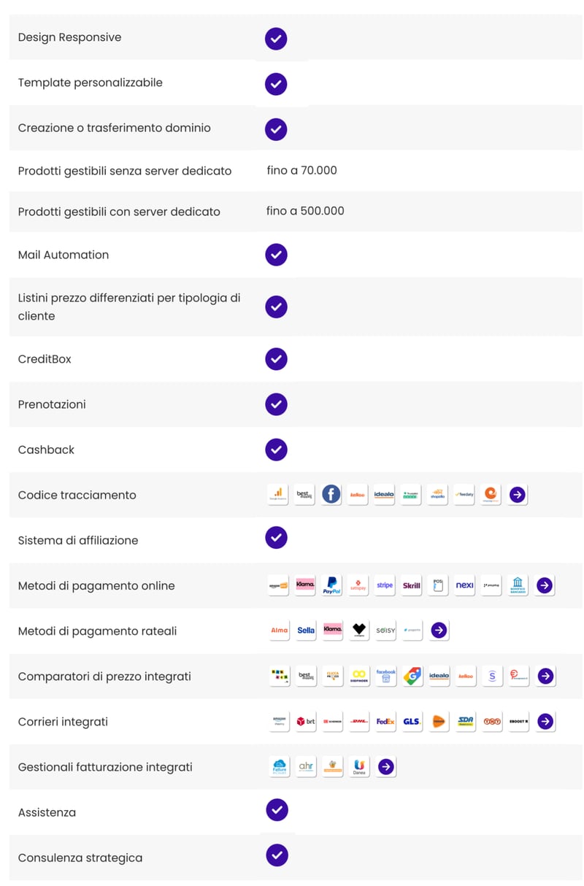Choose the Skrill payment logo
The width and height of the screenshot is (584, 886).
pyautogui.click(x=412, y=585)
